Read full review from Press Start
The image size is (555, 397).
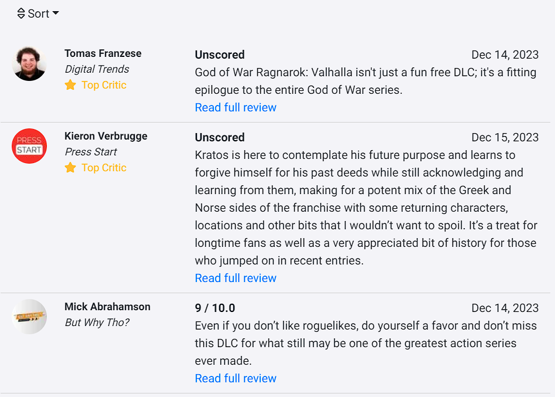(x=236, y=278)
